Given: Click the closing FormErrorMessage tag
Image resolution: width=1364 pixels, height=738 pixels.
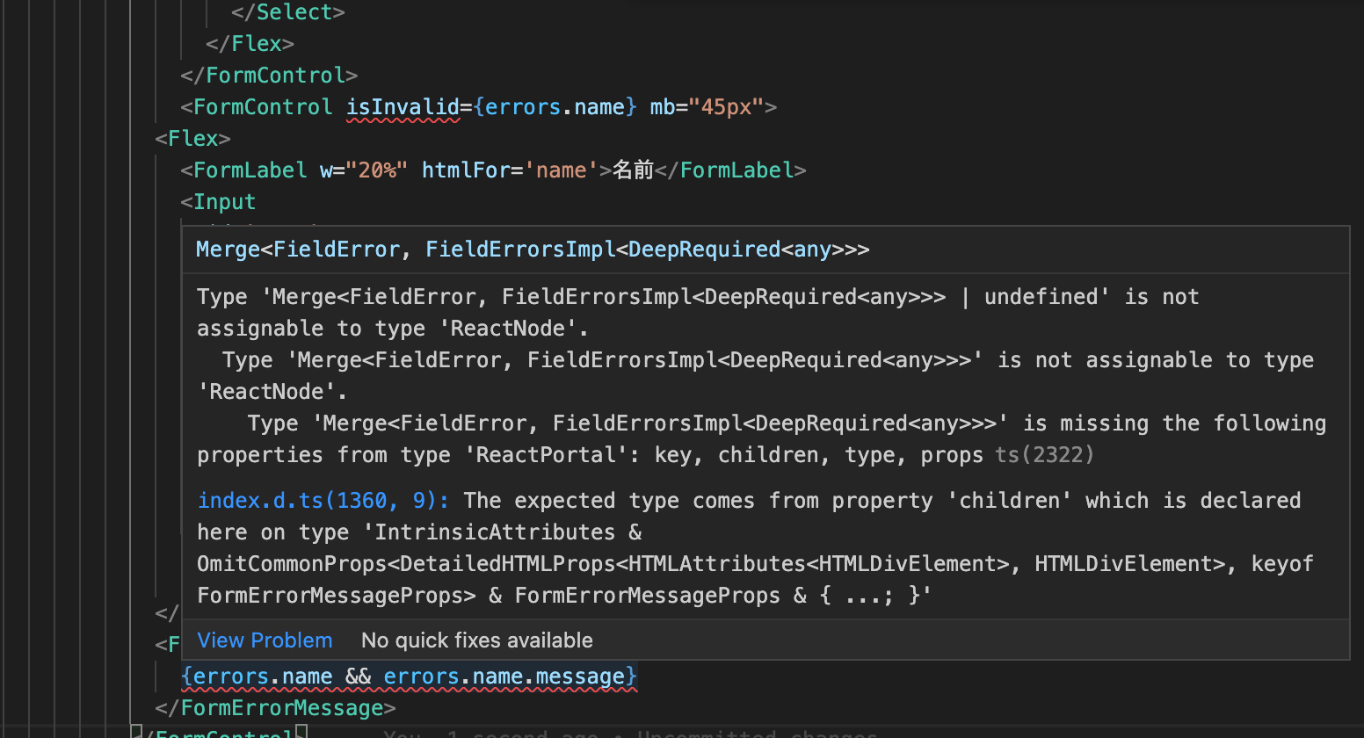Looking at the screenshot, I should click(x=276, y=708).
